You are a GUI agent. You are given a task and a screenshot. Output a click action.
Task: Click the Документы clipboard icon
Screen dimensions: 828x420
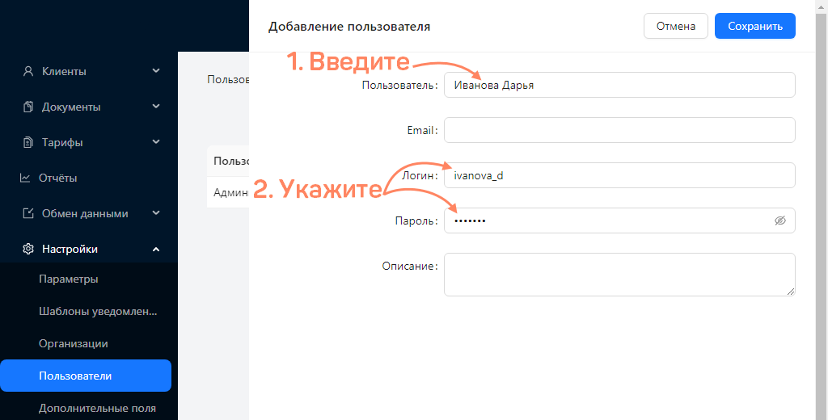[x=28, y=107]
